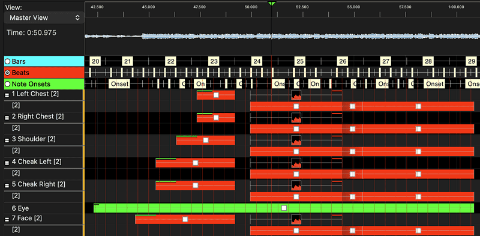The width and height of the screenshot is (480, 236).
Task: Select effect icon on first 7 Face effect
Action: (185, 219)
